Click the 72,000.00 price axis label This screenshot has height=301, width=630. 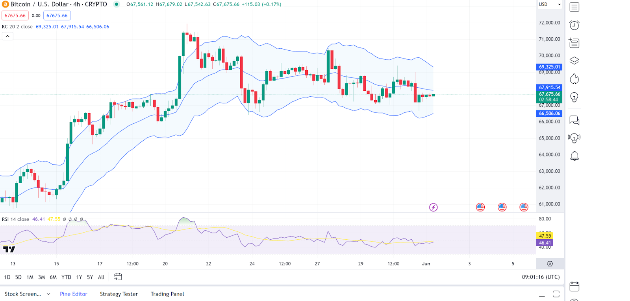(x=549, y=23)
